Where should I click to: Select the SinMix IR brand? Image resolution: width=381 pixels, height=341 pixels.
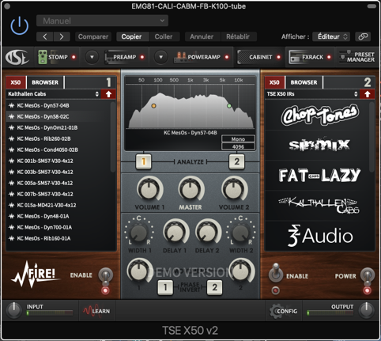click(319, 145)
